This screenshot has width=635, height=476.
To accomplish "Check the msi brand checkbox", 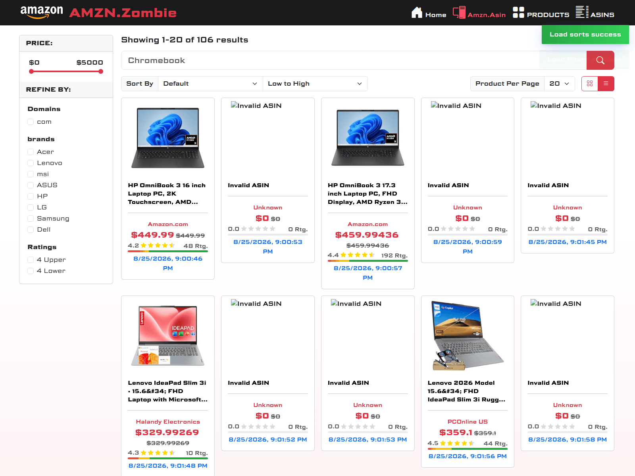I will [31, 174].
